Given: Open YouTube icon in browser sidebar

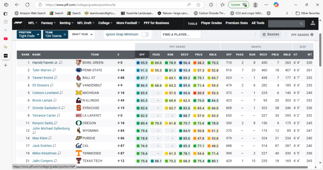Looking at the screenshot, I should click(6, 39).
